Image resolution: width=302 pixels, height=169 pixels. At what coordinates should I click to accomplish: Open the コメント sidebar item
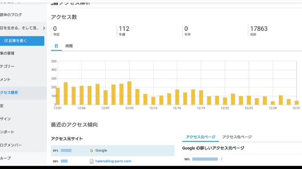[5, 79]
